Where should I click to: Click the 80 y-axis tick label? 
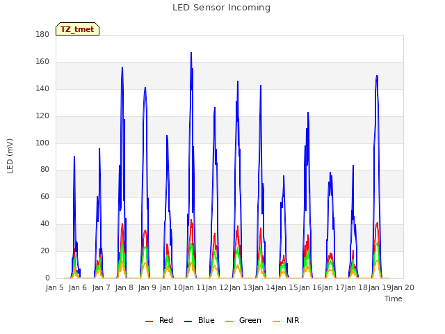click(44, 170)
